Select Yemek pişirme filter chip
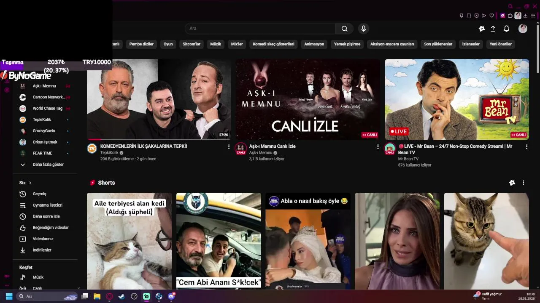 pos(347,44)
